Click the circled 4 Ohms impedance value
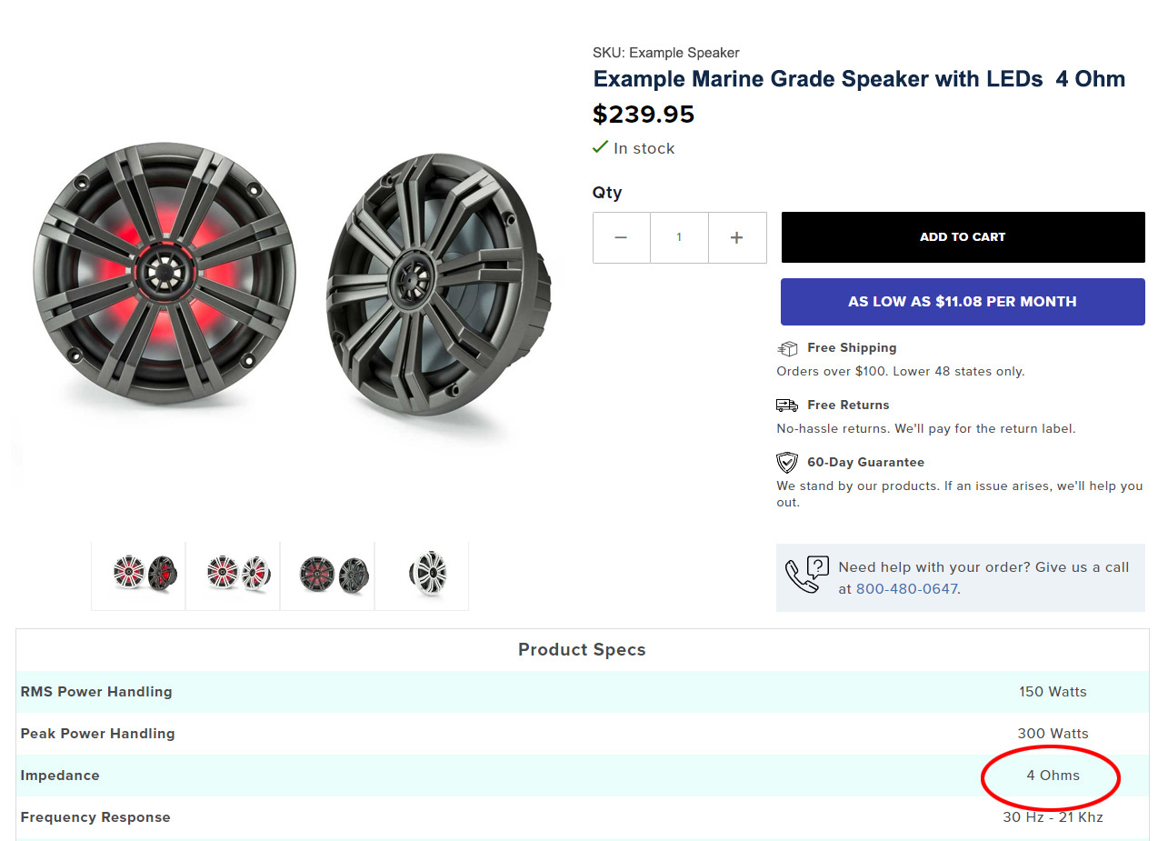 point(1053,776)
